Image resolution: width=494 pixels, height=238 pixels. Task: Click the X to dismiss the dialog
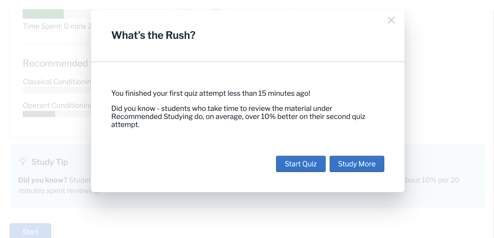tap(391, 20)
